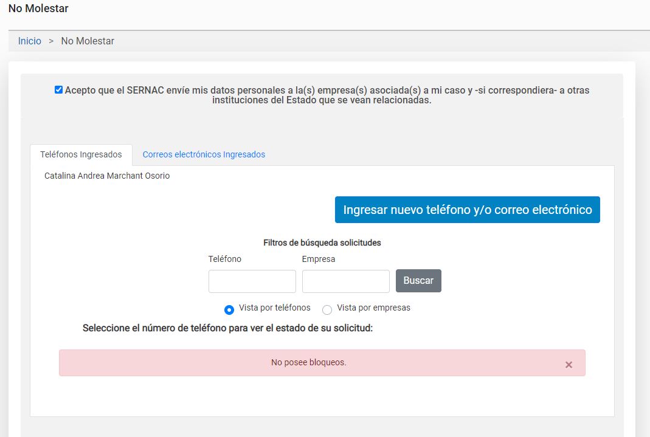The image size is (650, 437).
Task: Click the Teléfono label above the field
Action: coord(225,259)
